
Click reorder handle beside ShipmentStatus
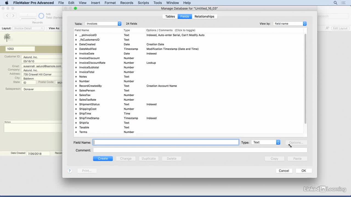(76, 105)
